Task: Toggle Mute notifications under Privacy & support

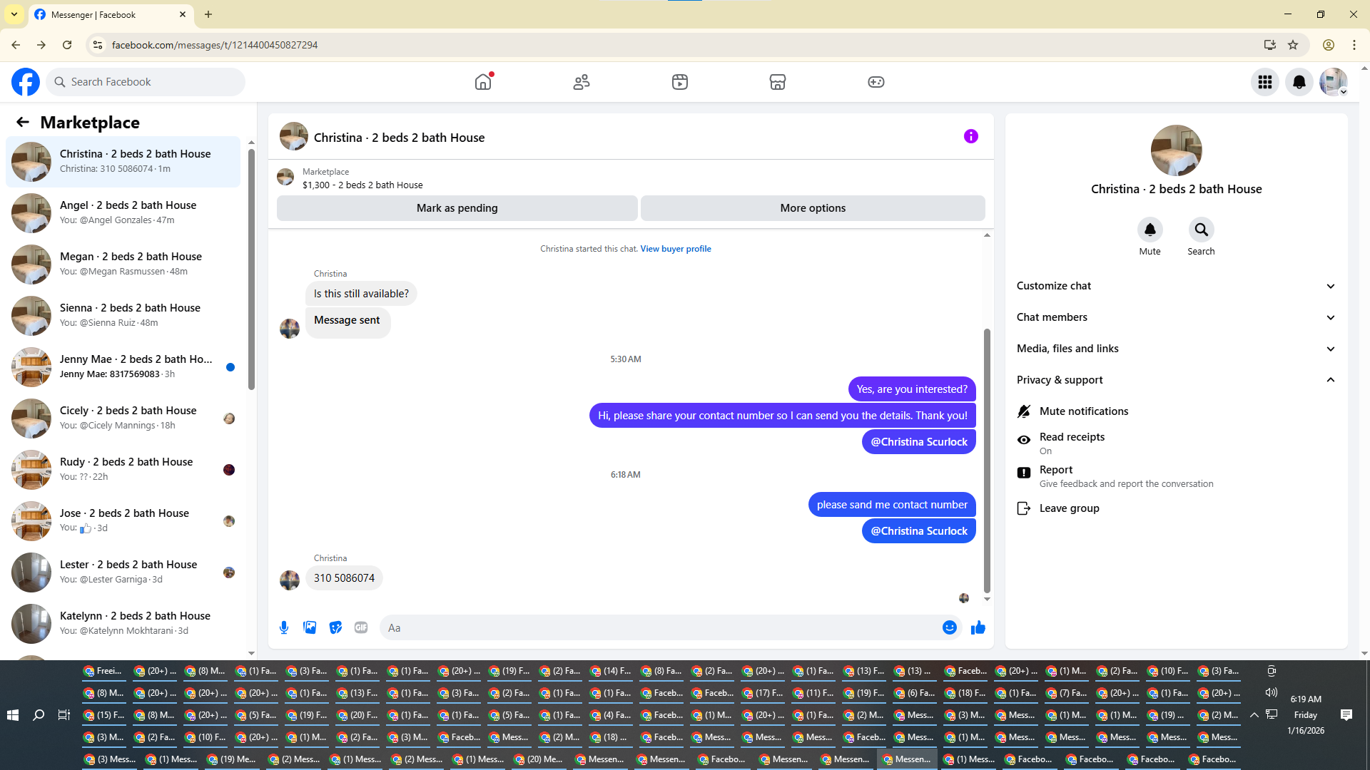Action: coord(1083,411)
